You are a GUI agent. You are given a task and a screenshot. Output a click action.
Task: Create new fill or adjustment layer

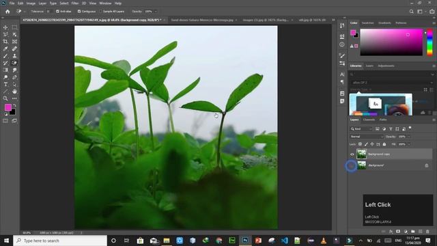coord(406,232)
